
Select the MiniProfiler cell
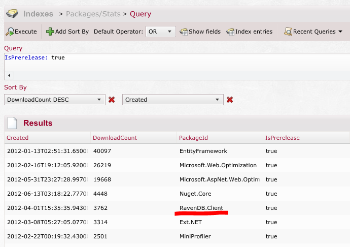[x=195, y=236]
